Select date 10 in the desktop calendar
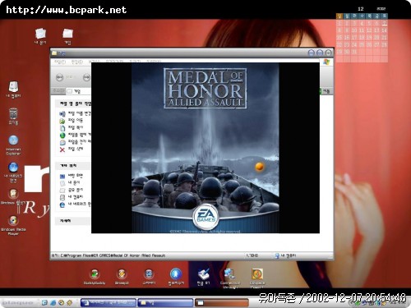The image size is (411, 308). pos(354,30)
